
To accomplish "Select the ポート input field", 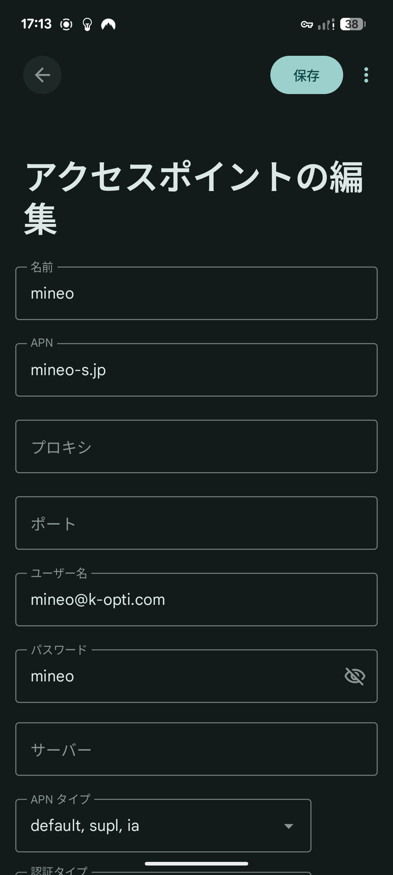I will [x=196, y=523].
